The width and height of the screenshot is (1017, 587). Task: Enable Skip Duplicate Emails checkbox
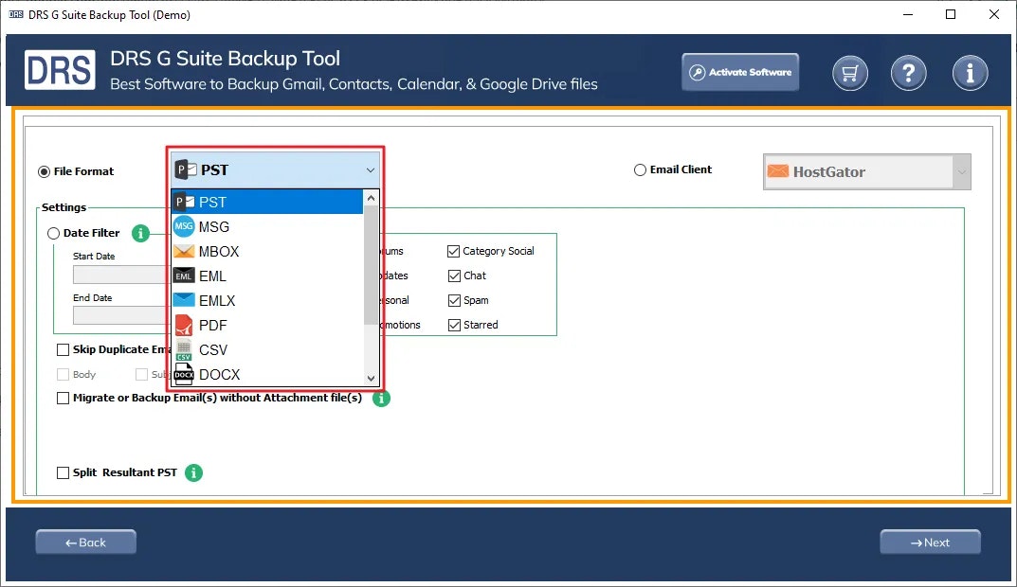(x=63, y=350)
